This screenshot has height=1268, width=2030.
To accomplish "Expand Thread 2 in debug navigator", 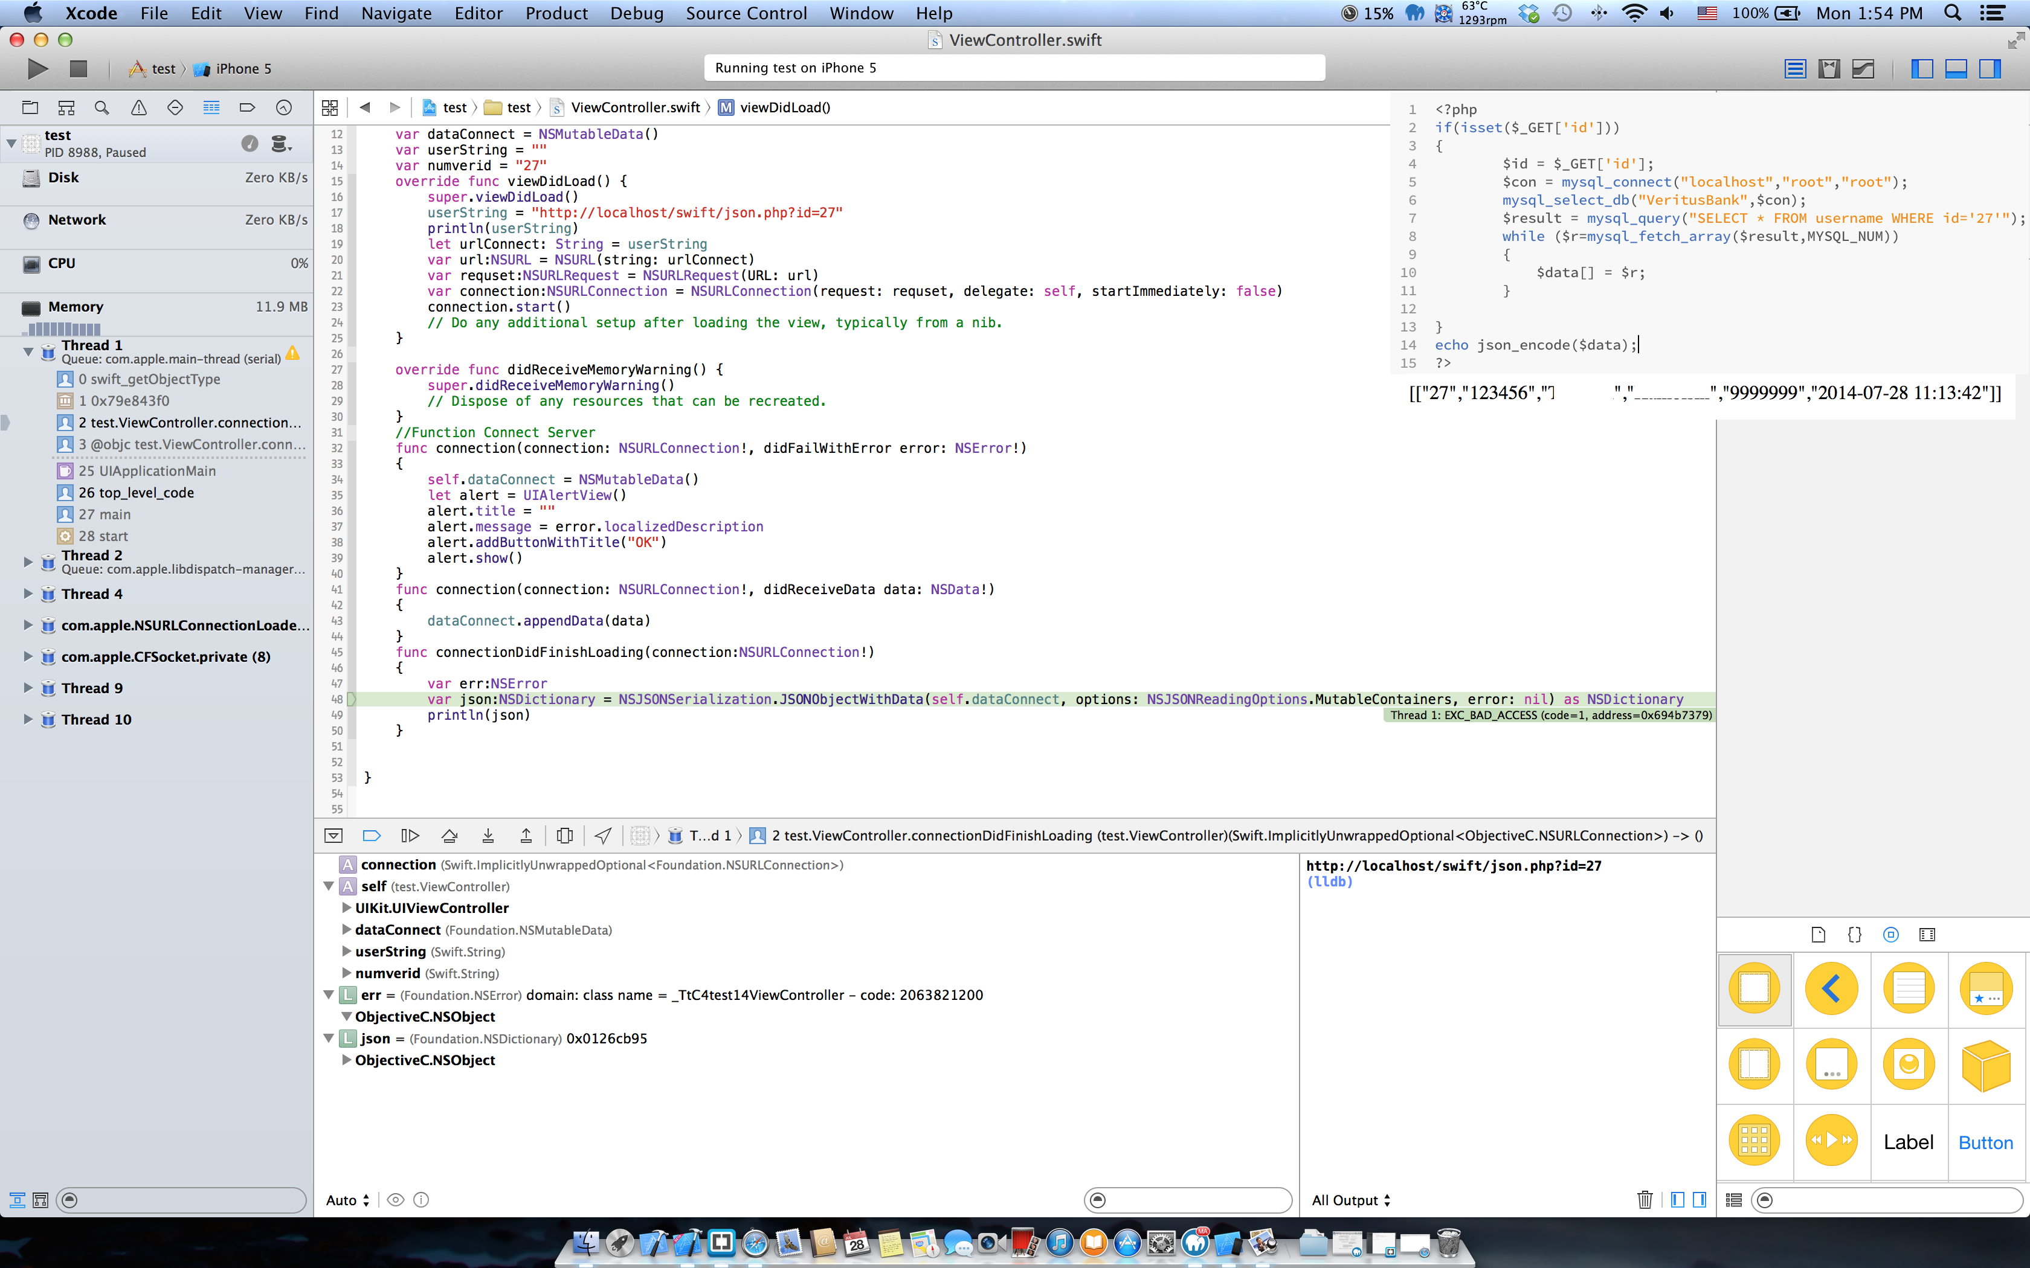I will coord(28,562).
